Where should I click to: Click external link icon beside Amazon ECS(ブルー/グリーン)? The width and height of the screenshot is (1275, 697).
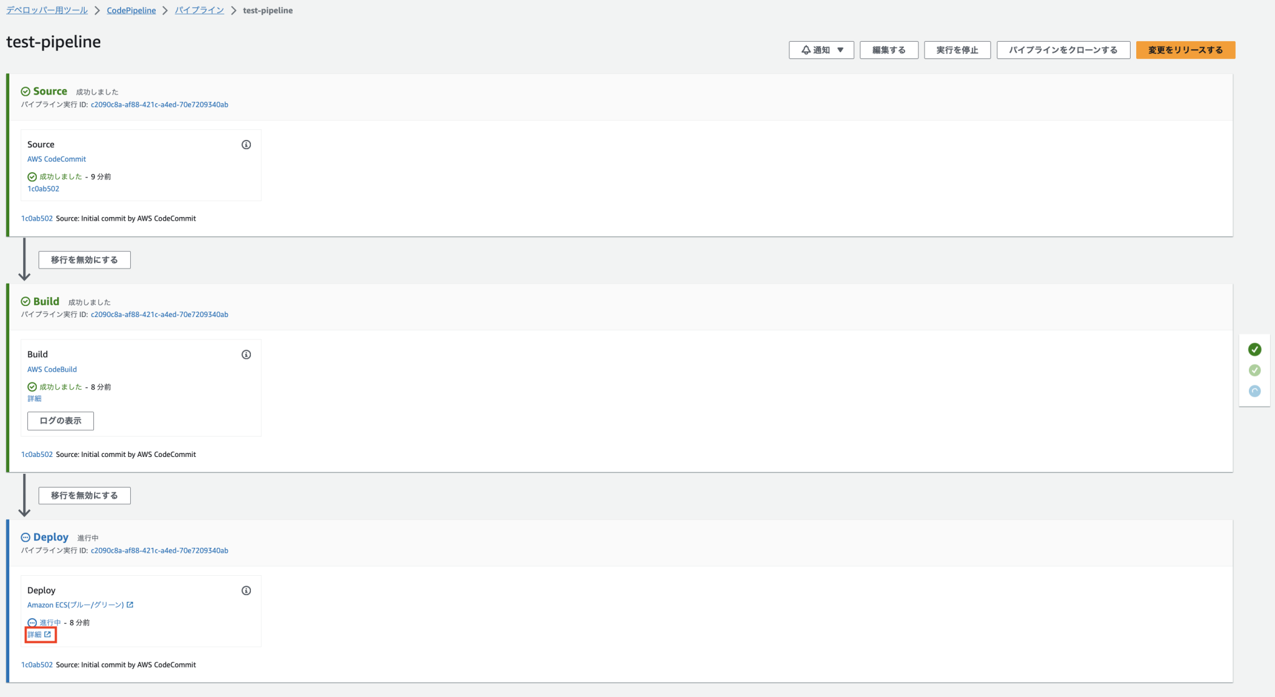[130, 605]
